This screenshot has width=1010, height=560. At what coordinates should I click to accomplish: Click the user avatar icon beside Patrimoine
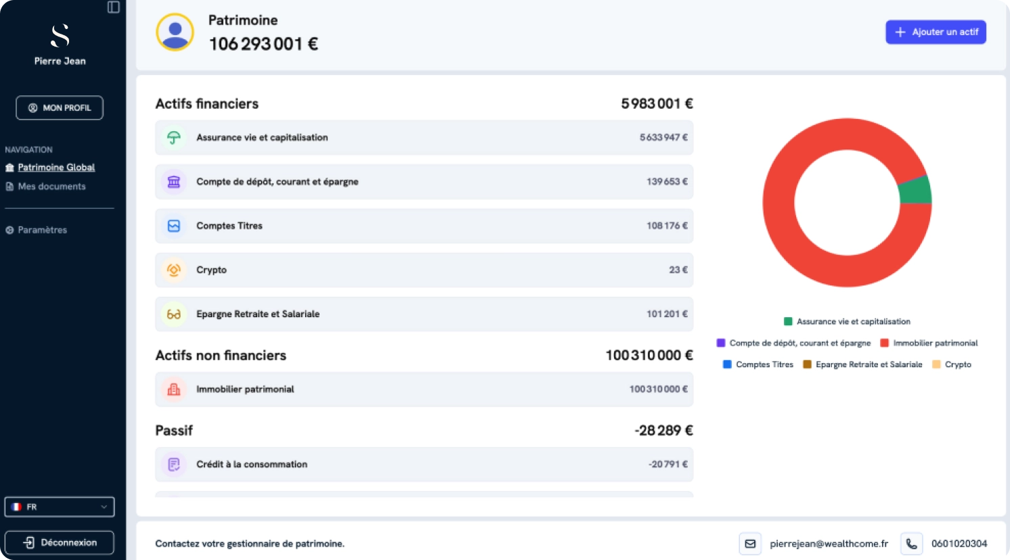point(175,32)
